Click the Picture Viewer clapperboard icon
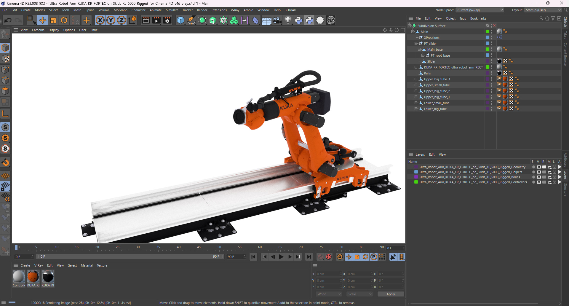Screen dimensions: 569x306 156,20
